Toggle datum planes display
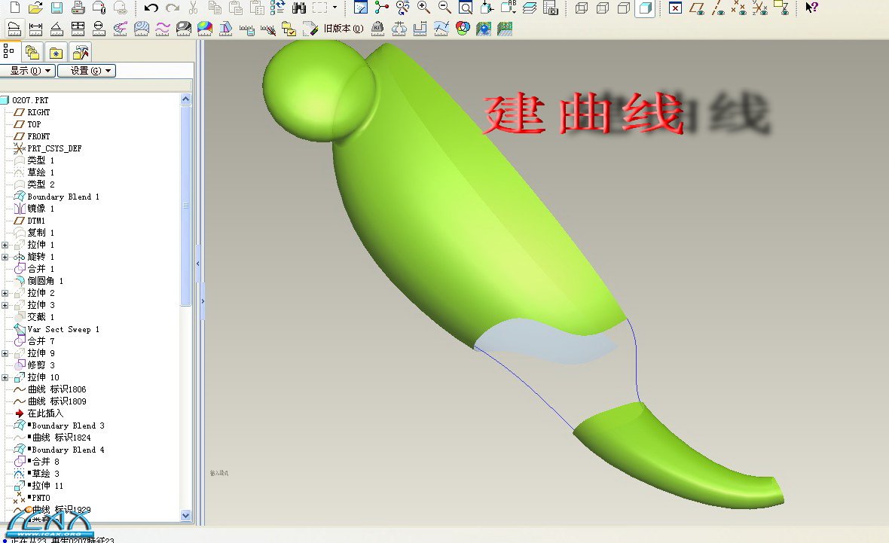 (x=698, y=8)
